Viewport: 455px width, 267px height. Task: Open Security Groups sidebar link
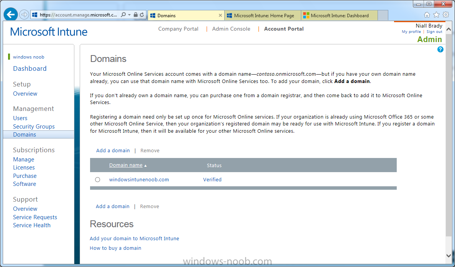(34, 127)
